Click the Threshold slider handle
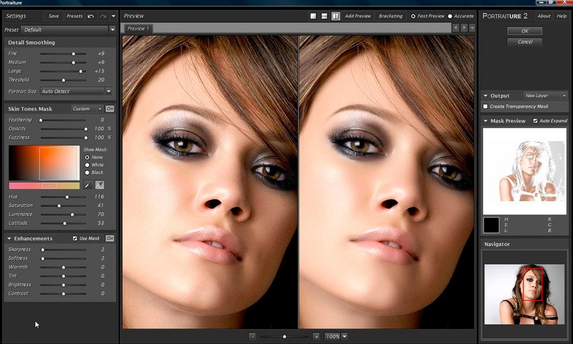 point(64,80)
